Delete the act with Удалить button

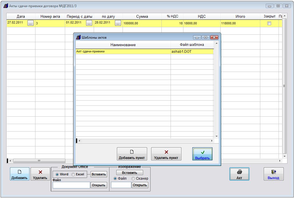40,174
